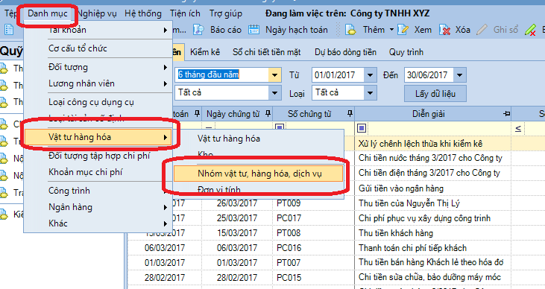Select the PC016 voucher cell
545x289 pixels.
click(313, 248)
